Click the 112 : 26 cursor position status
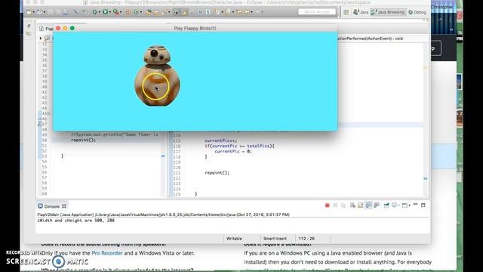 [306, 239]
